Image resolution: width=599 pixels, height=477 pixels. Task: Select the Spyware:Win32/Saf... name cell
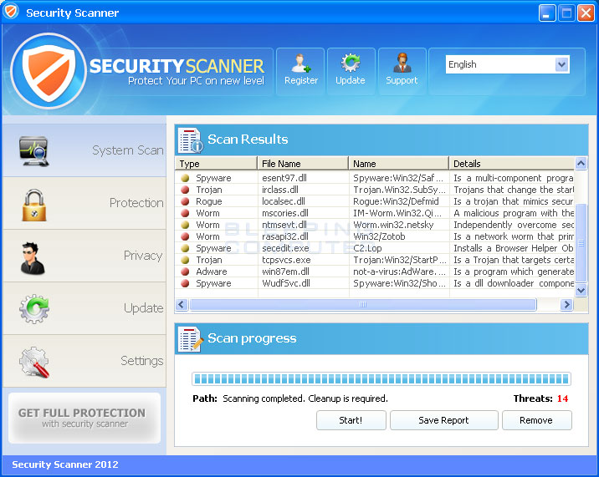(399, 178)
